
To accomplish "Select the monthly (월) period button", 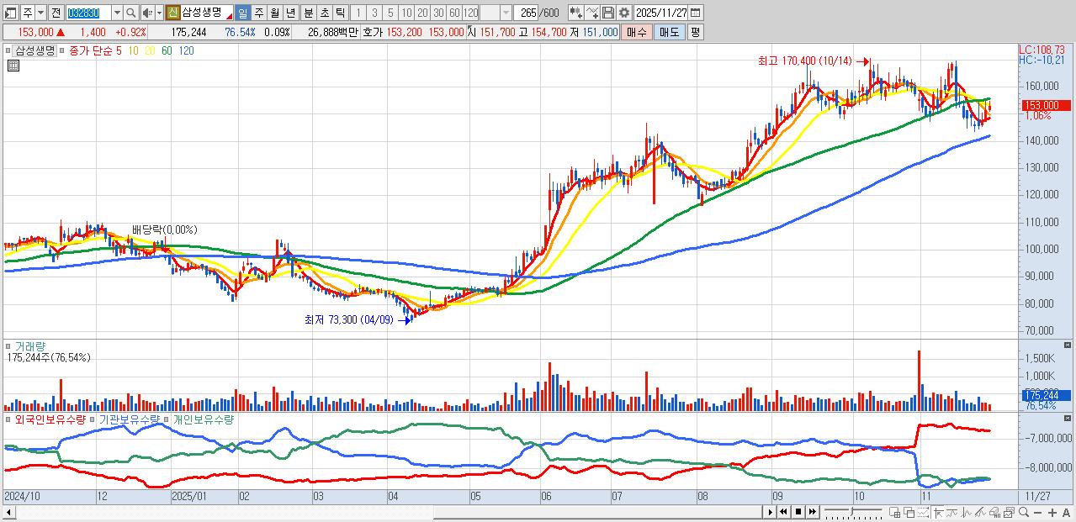I will [274, 13].
